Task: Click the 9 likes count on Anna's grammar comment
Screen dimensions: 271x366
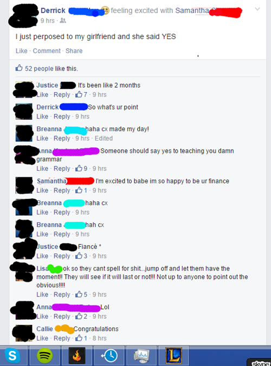Action: (x=86, y=169)
